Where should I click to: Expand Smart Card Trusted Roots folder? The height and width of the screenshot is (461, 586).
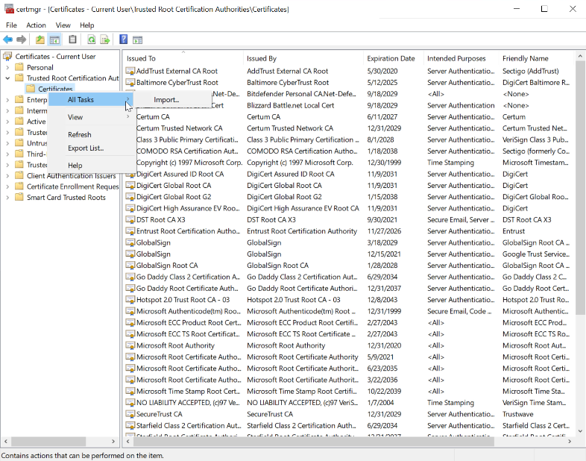7,198
